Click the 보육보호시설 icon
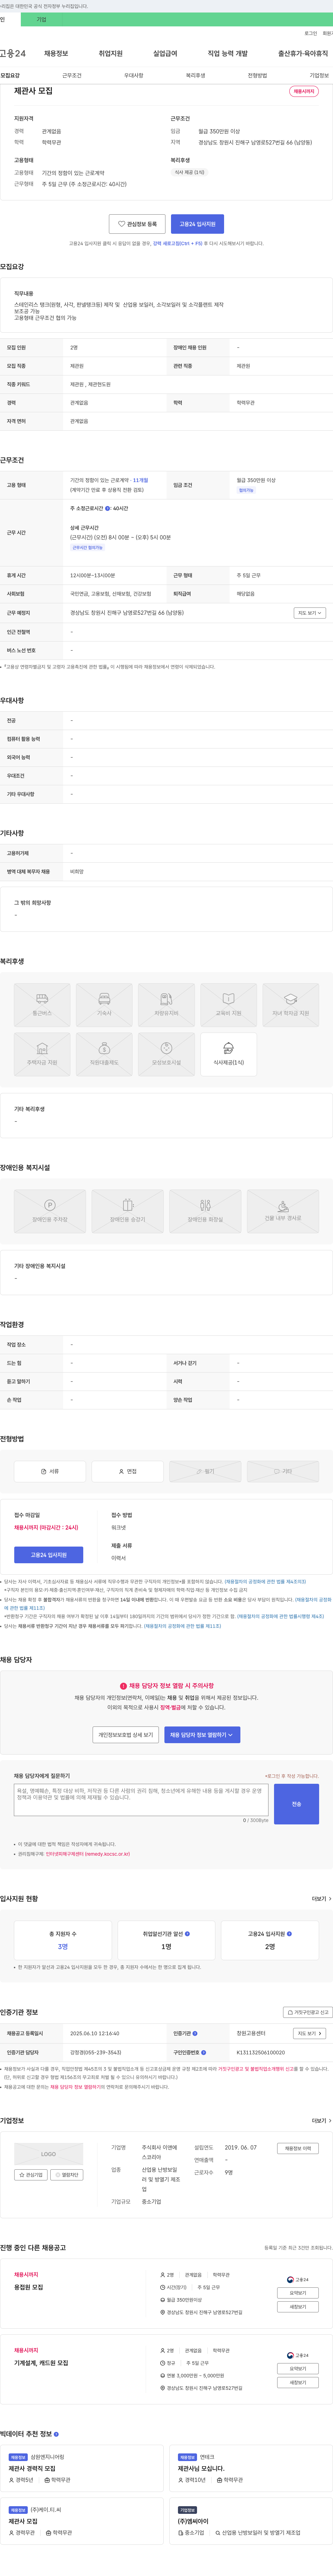This screenshot has height=2576, width=333. (x=166, y=1054)
